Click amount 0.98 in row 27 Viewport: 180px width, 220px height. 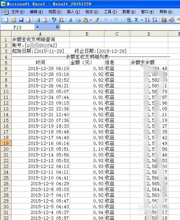(x=87, y=189)
